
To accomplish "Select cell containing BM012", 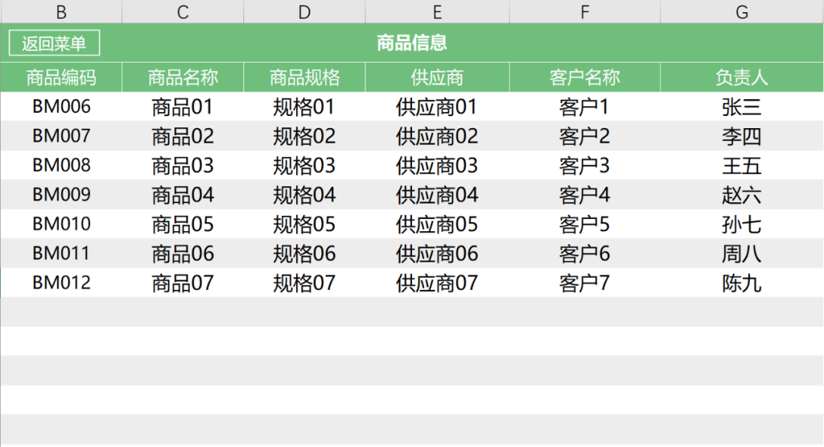I will (61, 283).
